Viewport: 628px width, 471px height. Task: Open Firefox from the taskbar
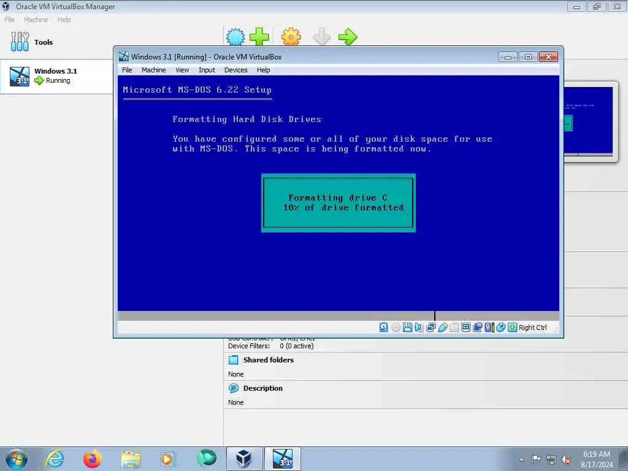[93, 458]
